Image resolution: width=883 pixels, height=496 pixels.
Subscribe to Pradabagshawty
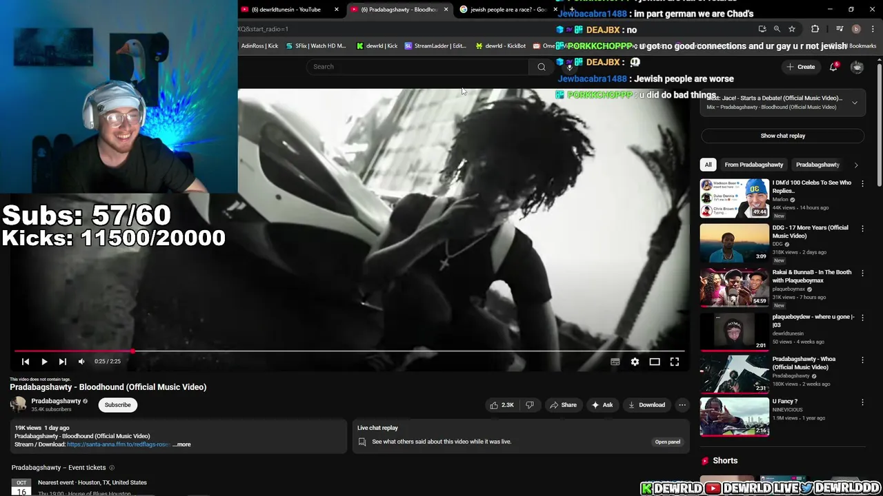(117, 405)
